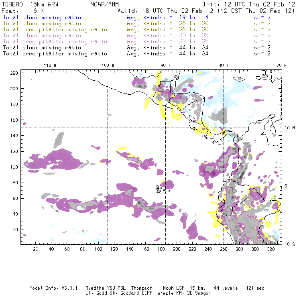Select '260' on the horizontal axis

click(224, 249)
